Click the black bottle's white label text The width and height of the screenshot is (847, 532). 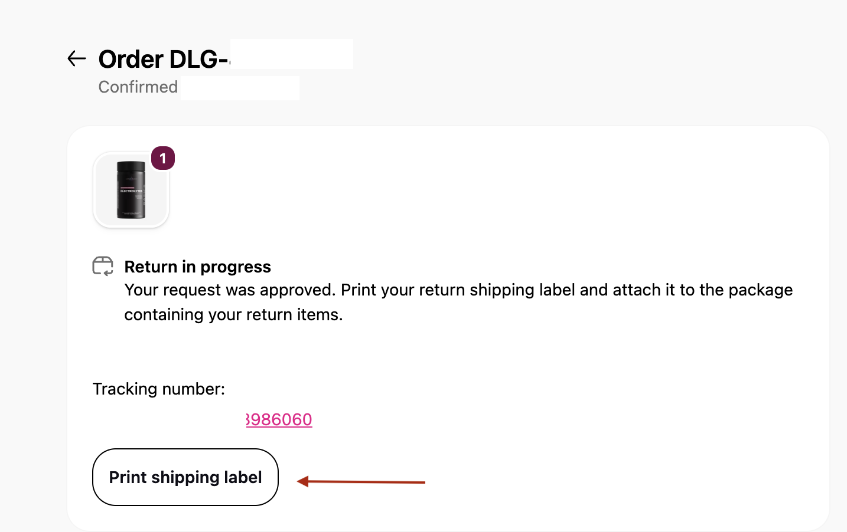pos(131,191)
